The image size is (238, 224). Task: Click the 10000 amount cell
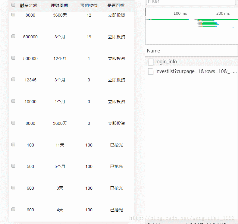pos(30,102)
